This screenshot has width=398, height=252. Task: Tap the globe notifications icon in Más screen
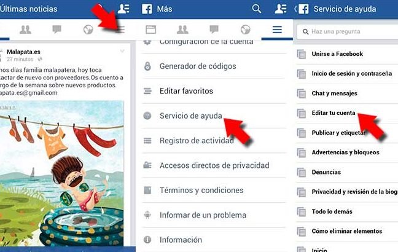pos(246,30)
